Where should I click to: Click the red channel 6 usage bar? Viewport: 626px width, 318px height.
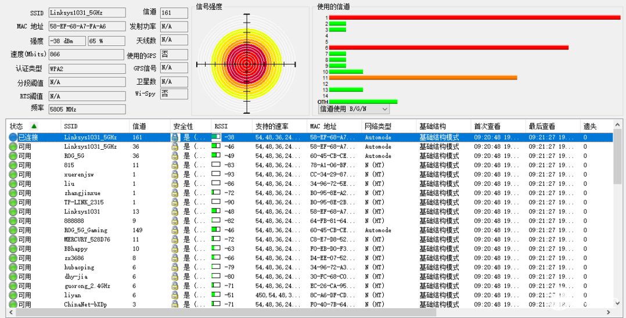tap(449, 48)
